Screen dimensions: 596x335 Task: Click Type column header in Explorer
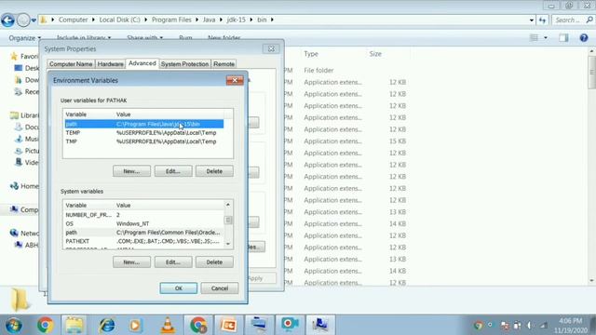click(x=311, y=54)
